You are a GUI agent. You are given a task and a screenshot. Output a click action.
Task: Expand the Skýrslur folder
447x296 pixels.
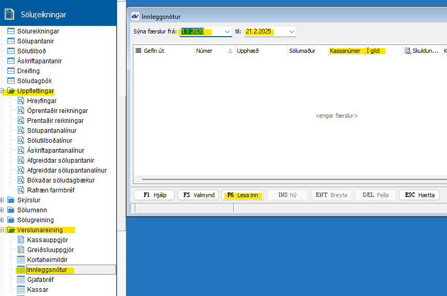click(3, 200)
